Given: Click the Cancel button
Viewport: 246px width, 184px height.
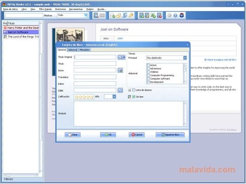Looking at the screenshot, I should 137,135.
